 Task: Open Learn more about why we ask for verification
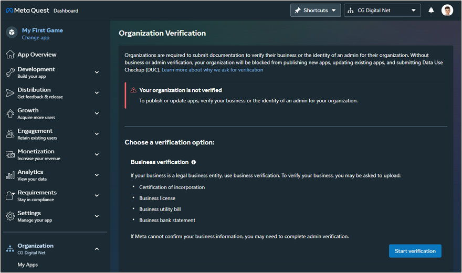(212, 70)
